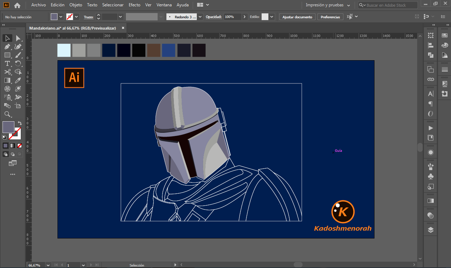The width and height of the screenshot is (451, 268).
Task: Select the Pen tool
Action: pyautogui.click(x=7, y=46)
